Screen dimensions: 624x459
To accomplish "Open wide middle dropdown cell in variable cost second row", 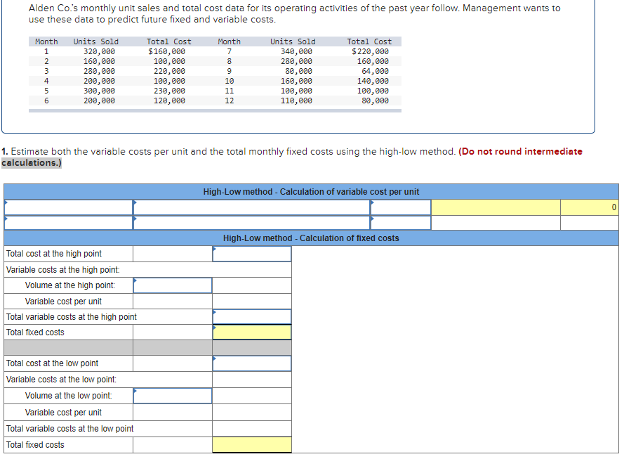I will pyautogui.click(x=251, y=223).
